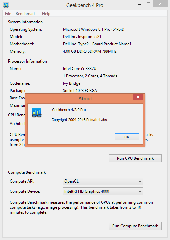Viewport: 170px width, 240px height.
Task: Open the Compute Device dropdown Intel HD Graphics 4000
Action: click(x=103, y=191)
